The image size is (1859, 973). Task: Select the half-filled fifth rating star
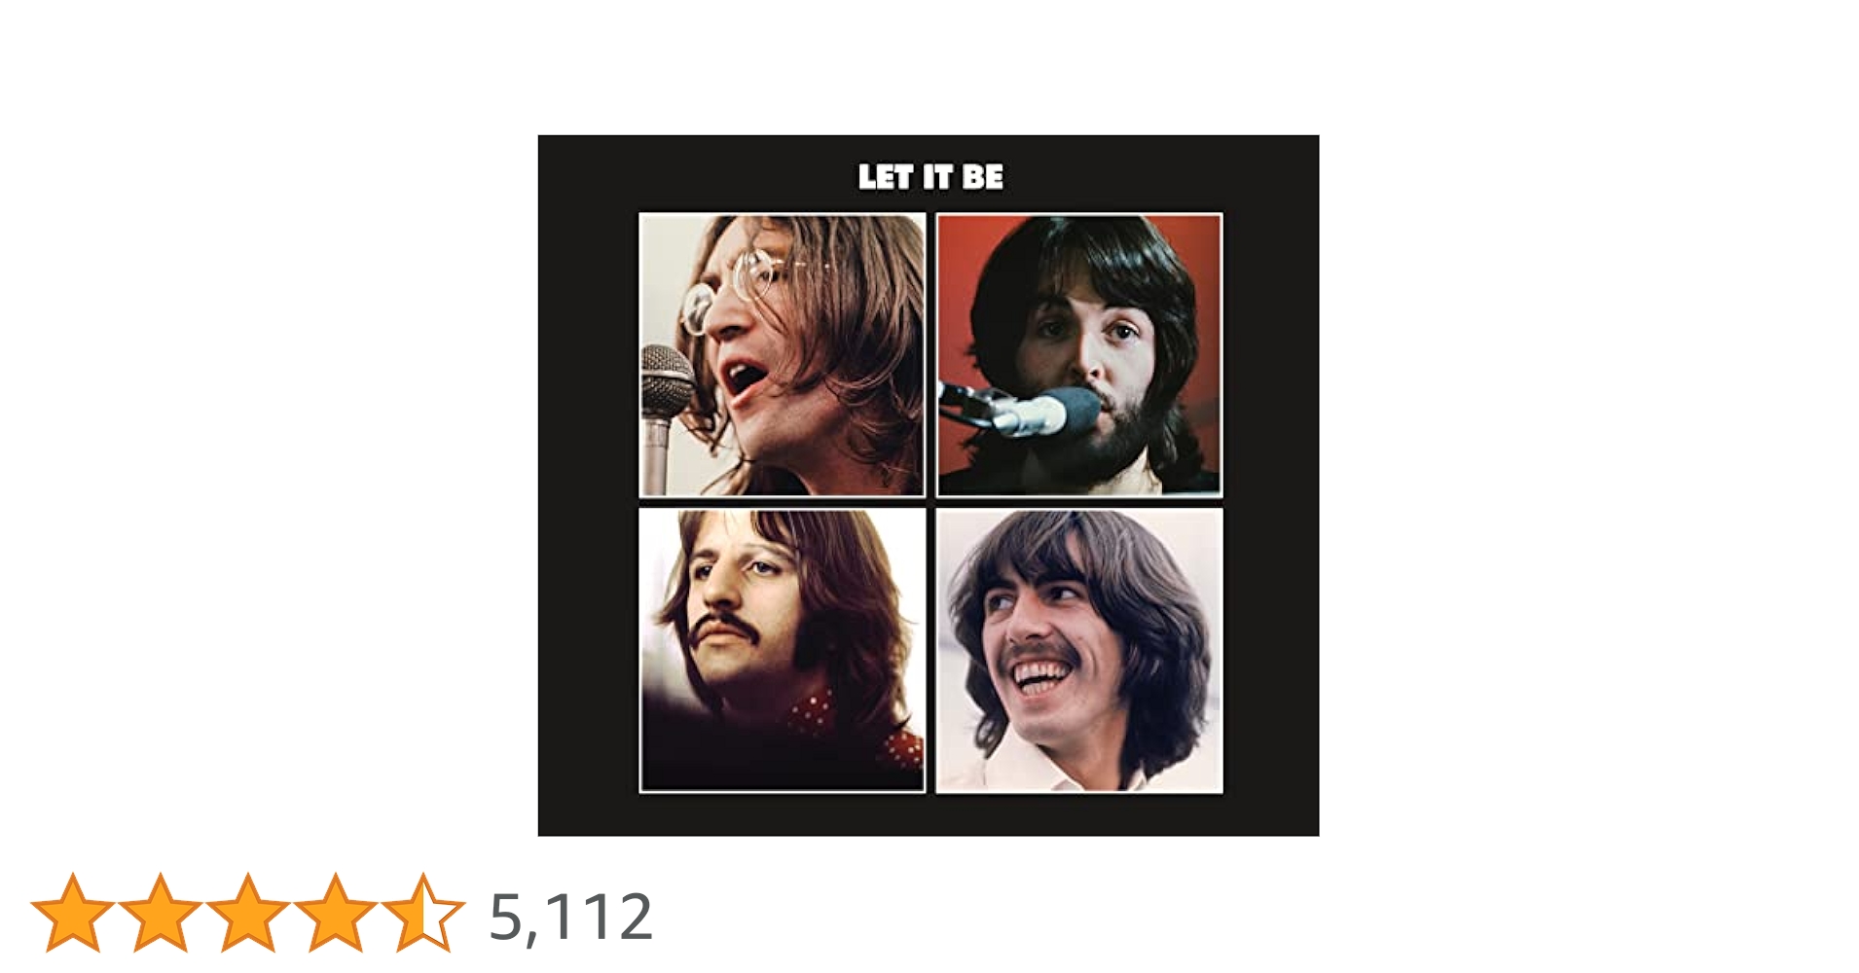point(422,912)
